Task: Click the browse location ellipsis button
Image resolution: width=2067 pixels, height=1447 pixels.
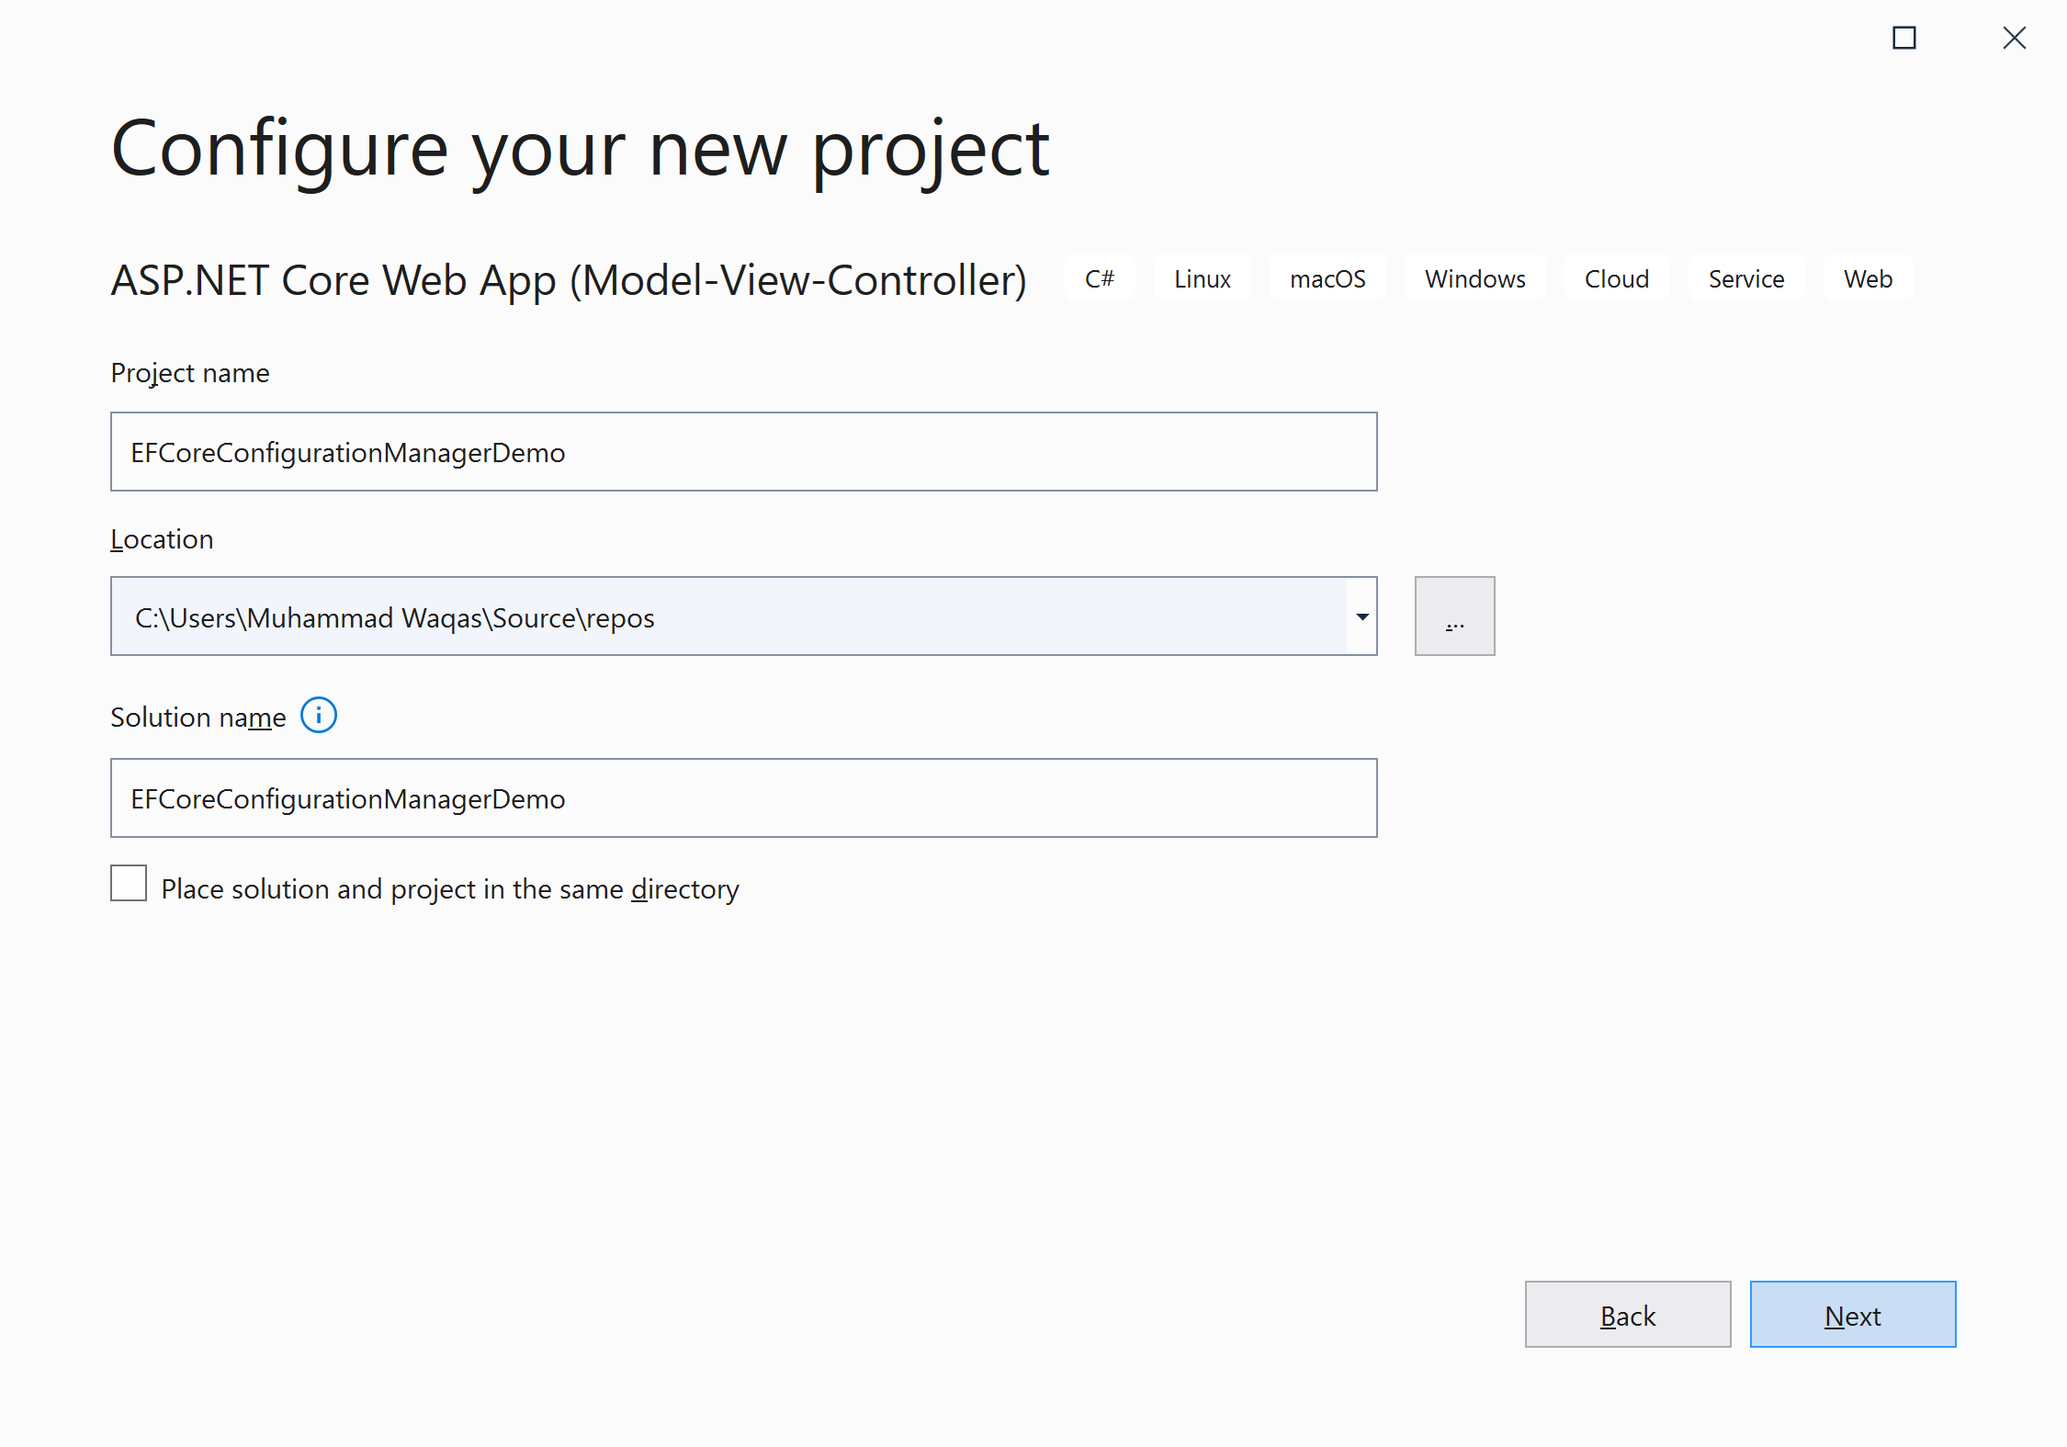Action: click(1454, 616)
